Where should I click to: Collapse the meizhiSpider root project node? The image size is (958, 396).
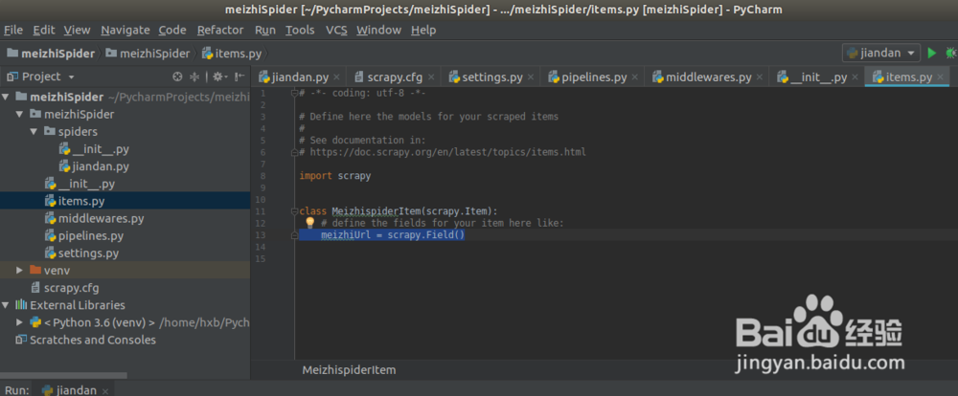pyautogui.click(x=6, y=97)
